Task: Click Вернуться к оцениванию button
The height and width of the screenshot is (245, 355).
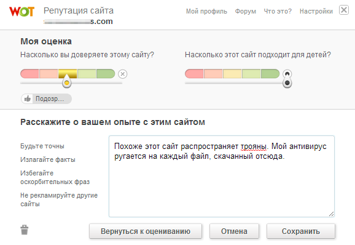Action: 146,231
